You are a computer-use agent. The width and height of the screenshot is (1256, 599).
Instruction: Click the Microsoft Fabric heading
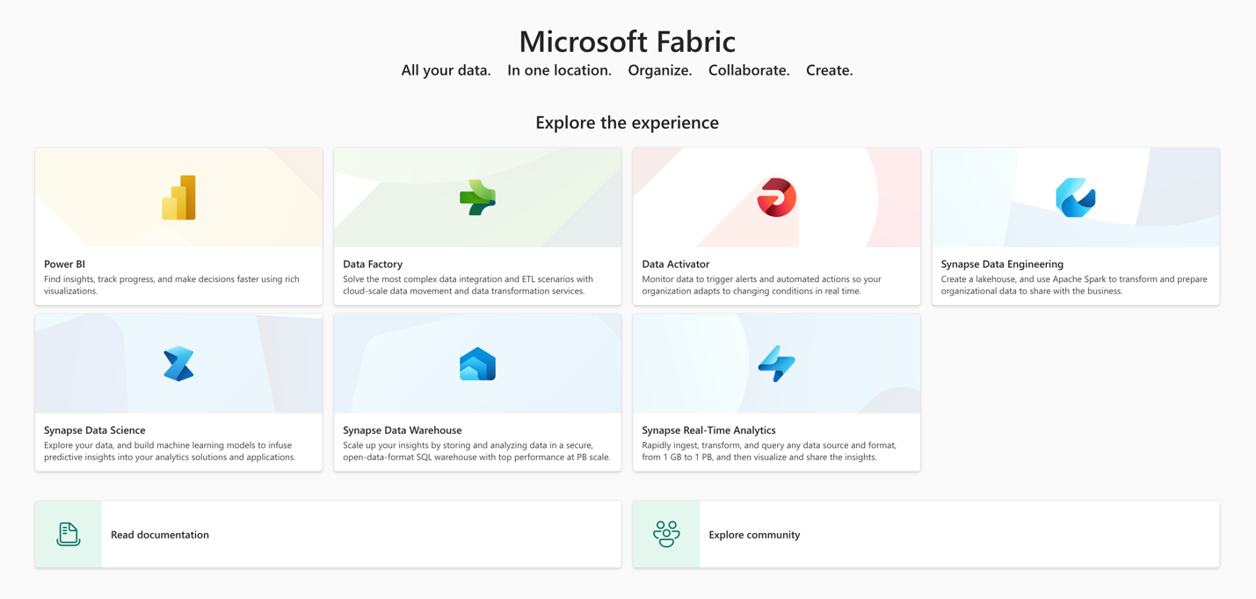(x=628, y=41)
